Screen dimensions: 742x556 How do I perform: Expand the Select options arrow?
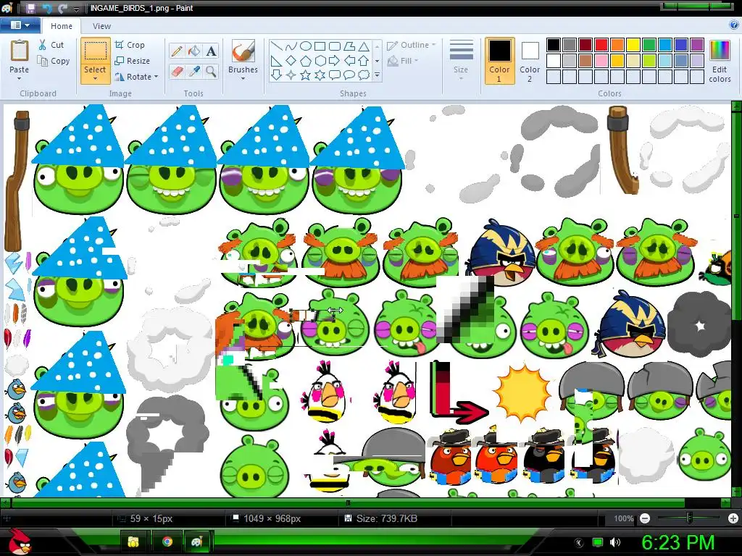(95, 78)
